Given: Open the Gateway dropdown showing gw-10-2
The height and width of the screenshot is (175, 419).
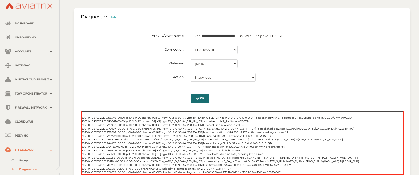Looking at the screenshot, I should 214,64.
